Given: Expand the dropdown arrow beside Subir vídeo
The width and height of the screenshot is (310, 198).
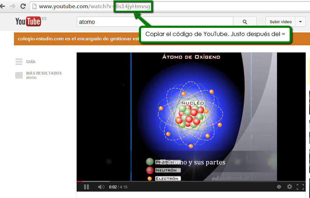Looking at the screenshot, I should coord(300,22).
